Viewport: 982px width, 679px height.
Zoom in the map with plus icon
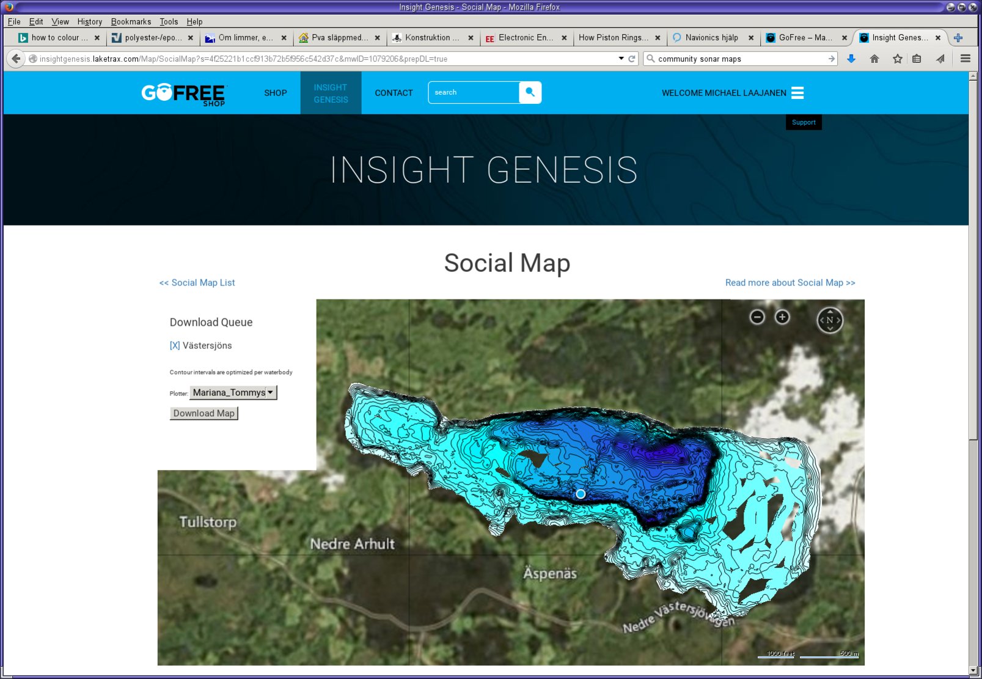point(782,317)
